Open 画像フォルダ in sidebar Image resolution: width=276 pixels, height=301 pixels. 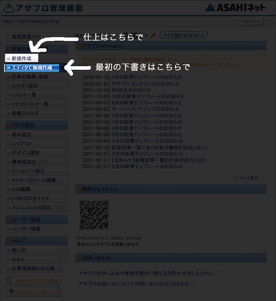click(37, 113)
